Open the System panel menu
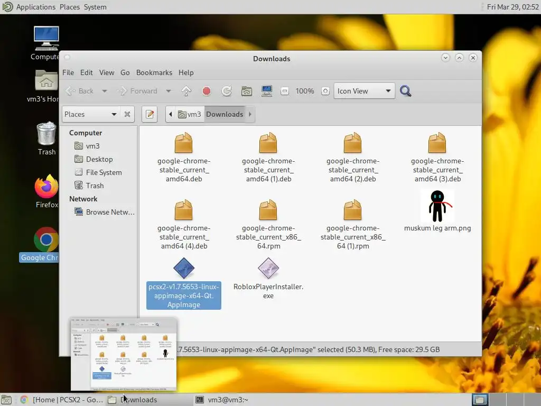 click(95, 7)
